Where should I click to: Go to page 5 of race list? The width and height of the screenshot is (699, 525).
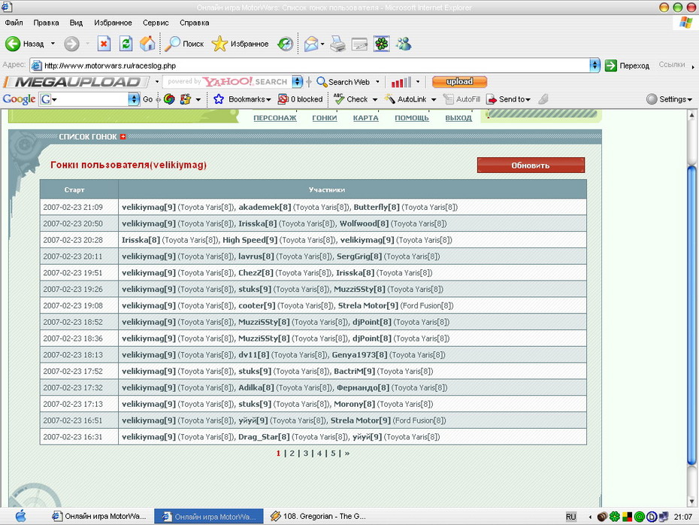[x=333, y=454]
